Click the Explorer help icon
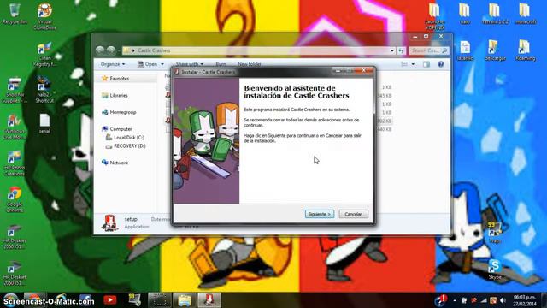 (x=441, y=64)
